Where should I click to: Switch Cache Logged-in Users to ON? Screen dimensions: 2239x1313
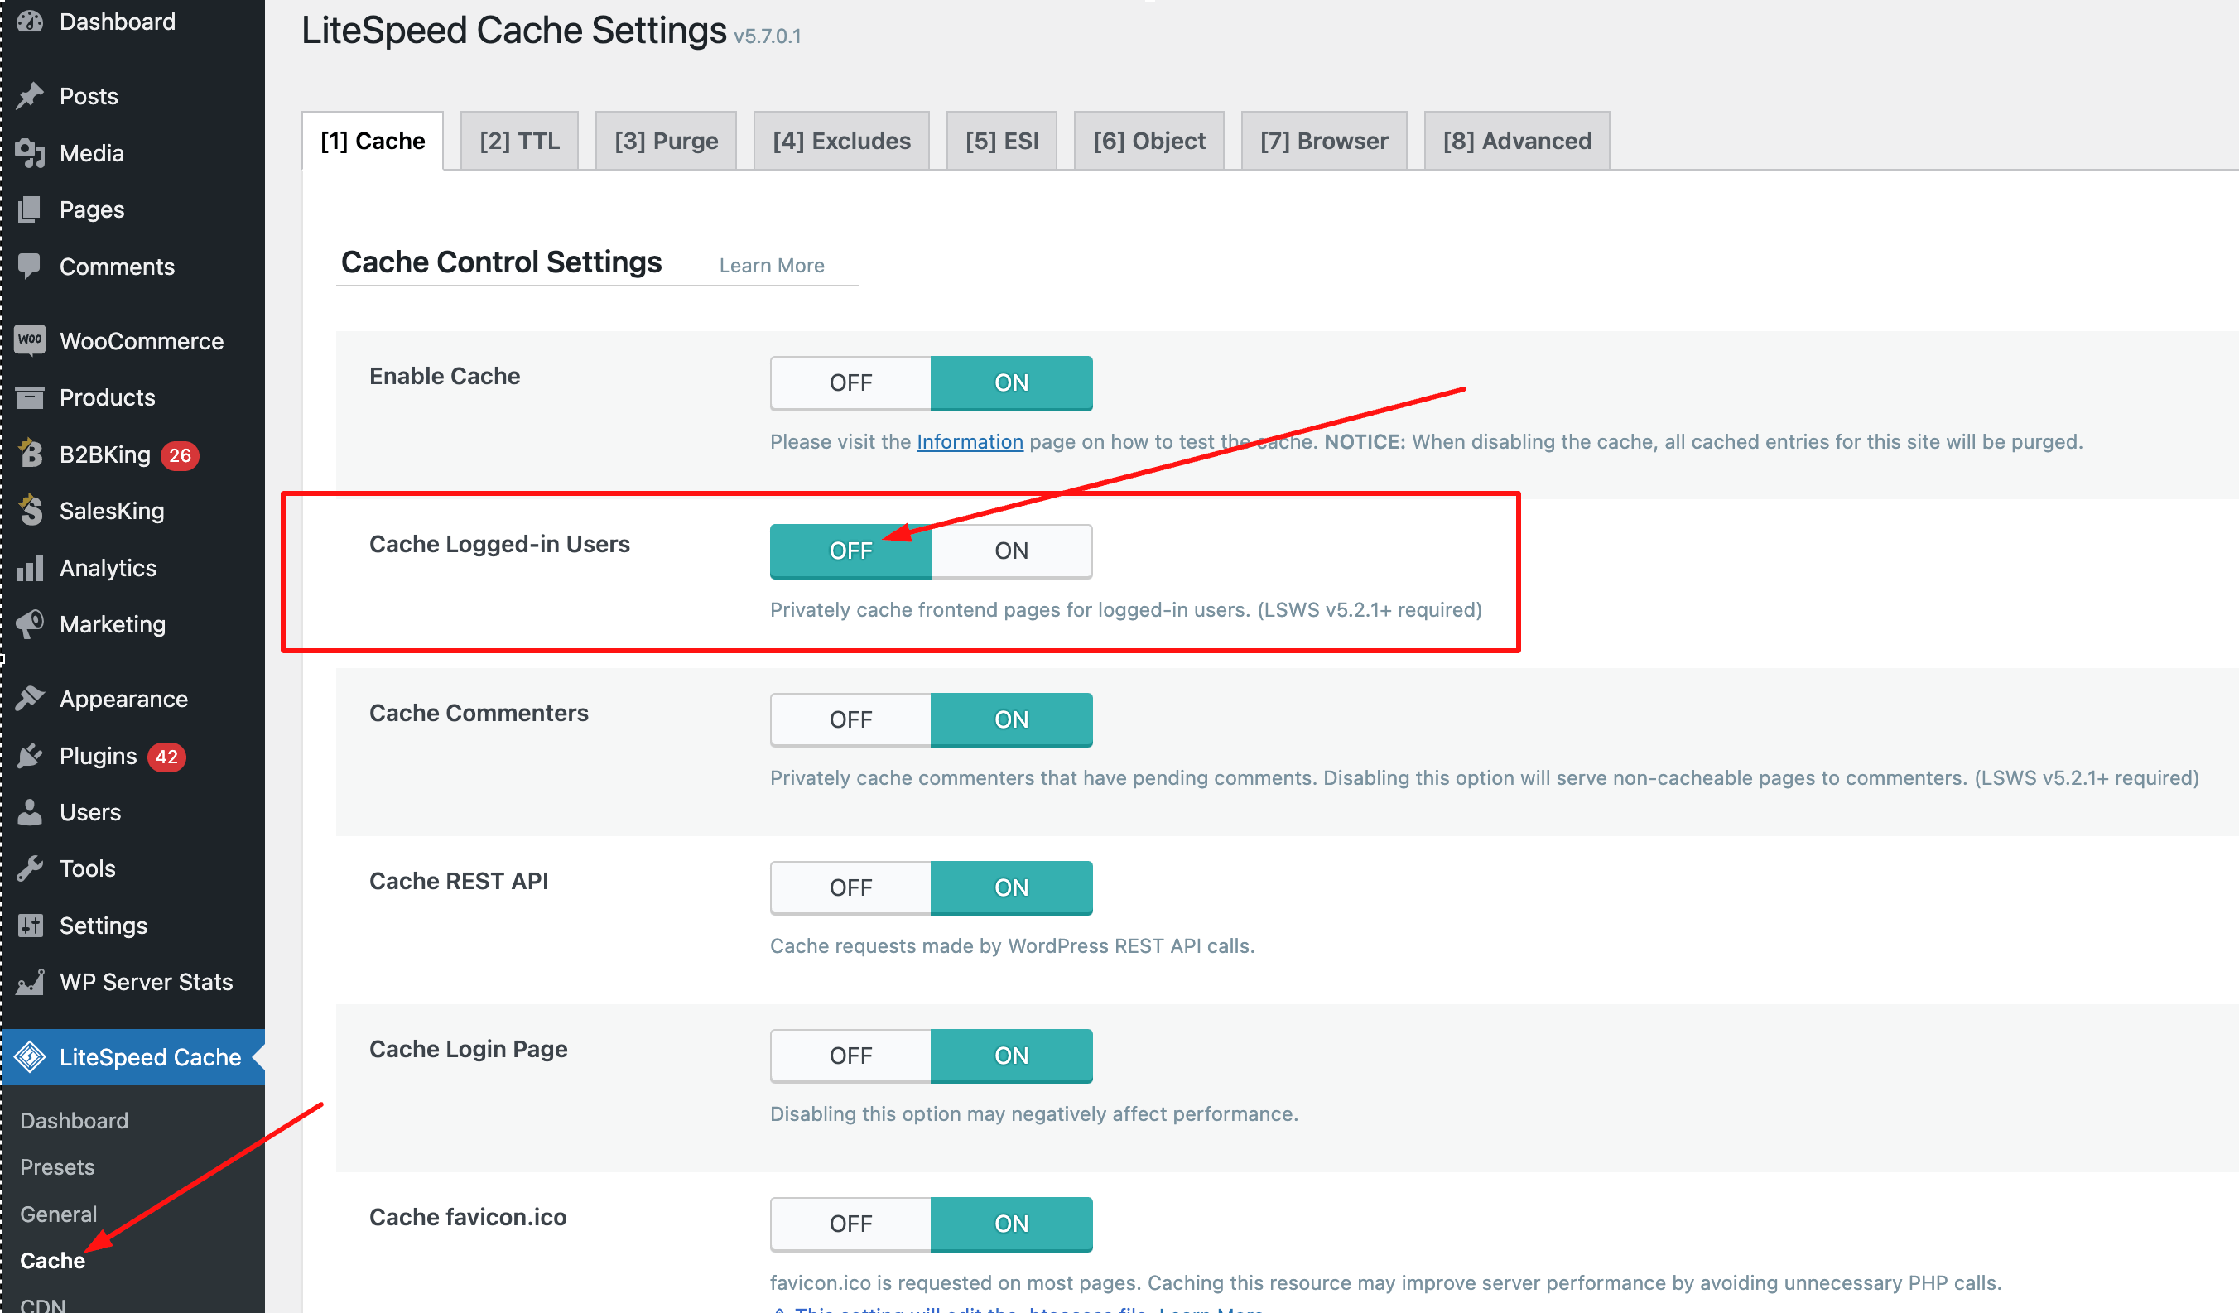click(x=1011, y=551)
